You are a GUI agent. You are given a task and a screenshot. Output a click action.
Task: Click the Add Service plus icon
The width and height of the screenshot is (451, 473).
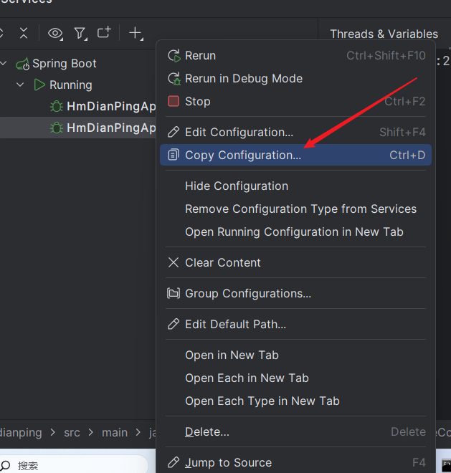(x=136, y=33)
